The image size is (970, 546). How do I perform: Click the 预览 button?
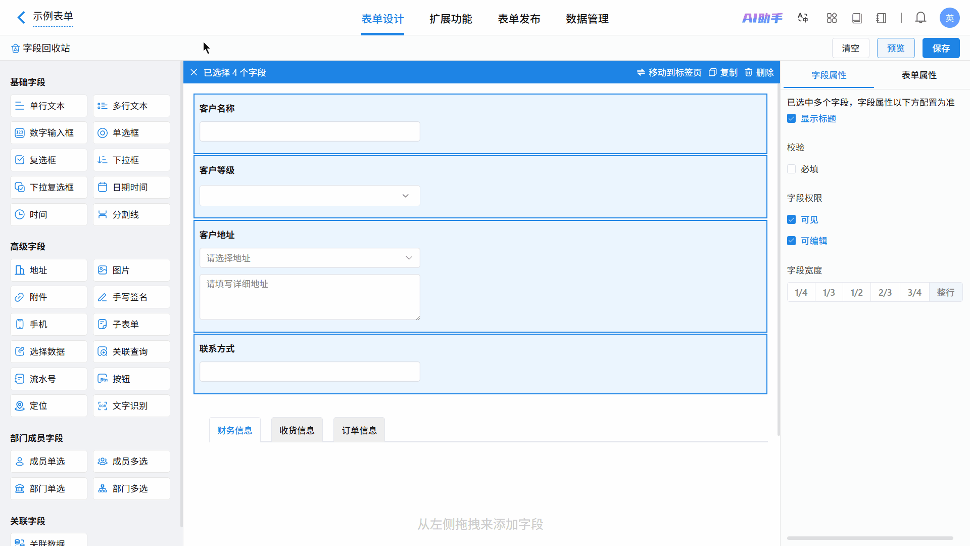coord(895,48)
